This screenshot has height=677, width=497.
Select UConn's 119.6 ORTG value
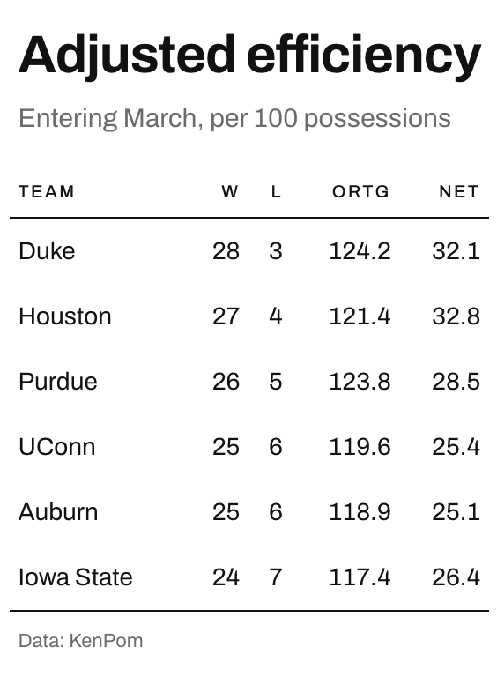[360, 446]
